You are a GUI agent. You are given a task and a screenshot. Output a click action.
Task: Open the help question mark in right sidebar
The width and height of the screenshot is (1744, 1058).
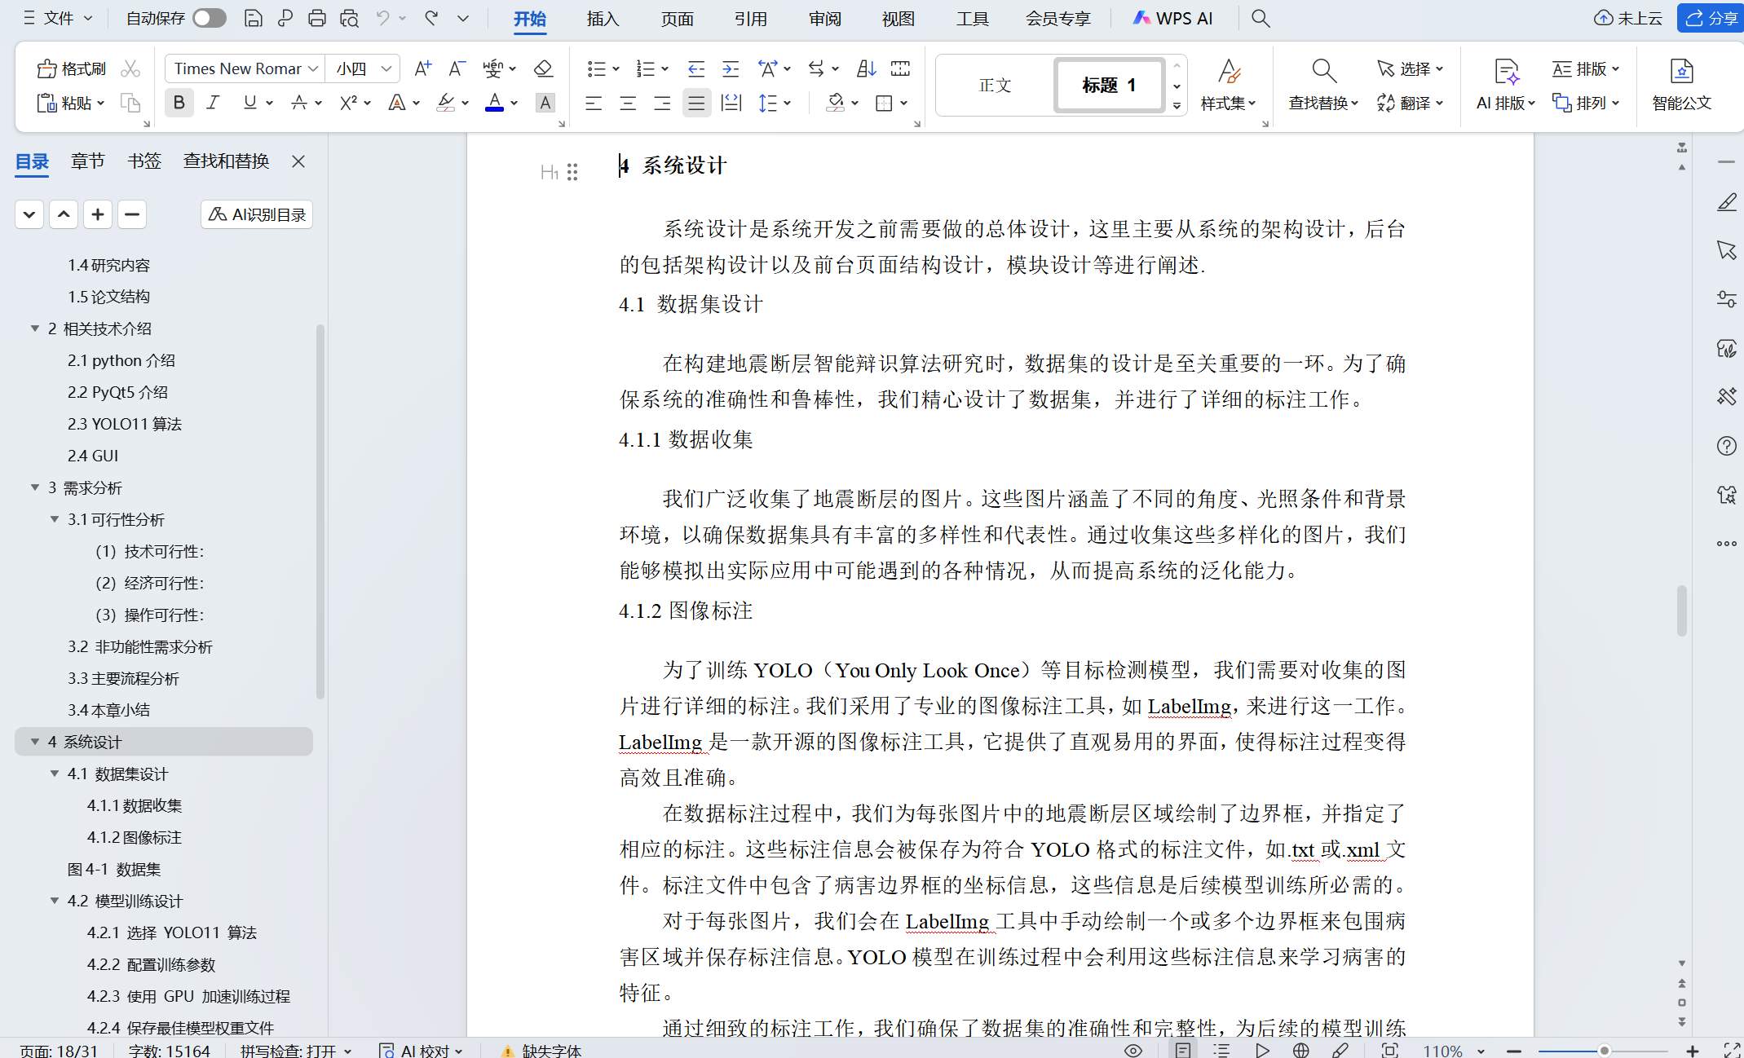click(x=1726, y=446)
